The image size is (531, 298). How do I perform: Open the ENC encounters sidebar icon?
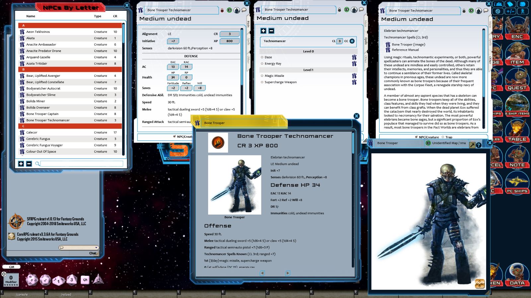coord(517,36)
